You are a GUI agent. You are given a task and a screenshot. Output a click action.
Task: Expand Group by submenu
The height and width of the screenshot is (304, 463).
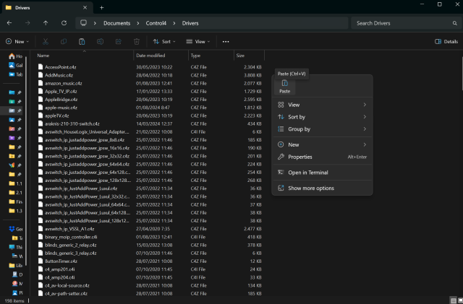(x=365, y=129)
